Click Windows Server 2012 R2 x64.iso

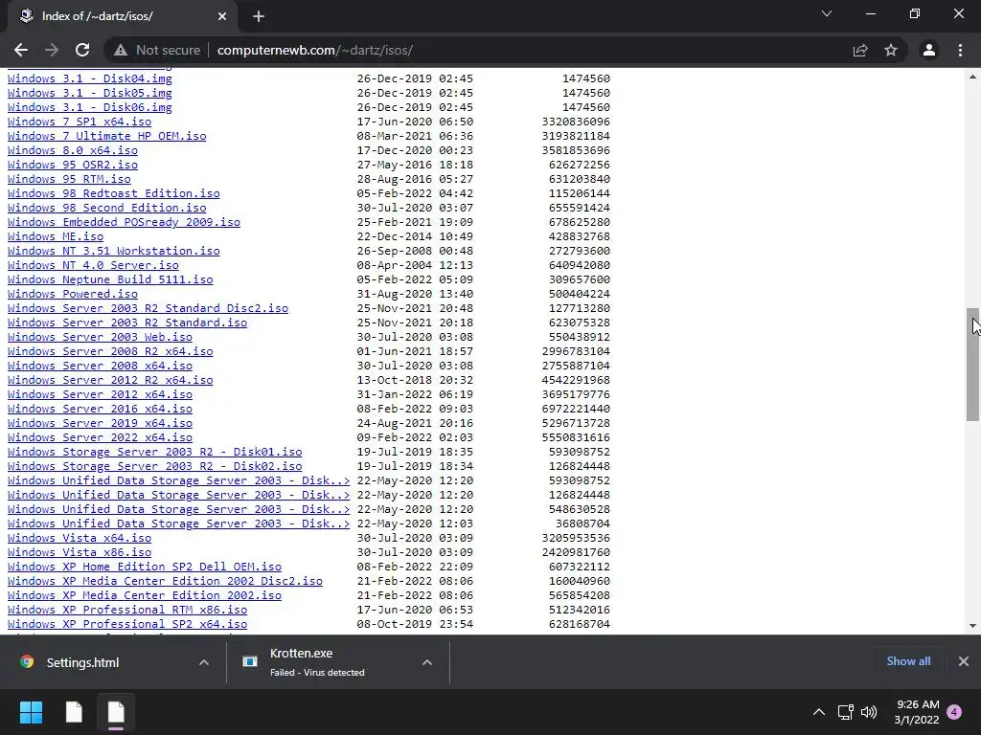point(110,381)
